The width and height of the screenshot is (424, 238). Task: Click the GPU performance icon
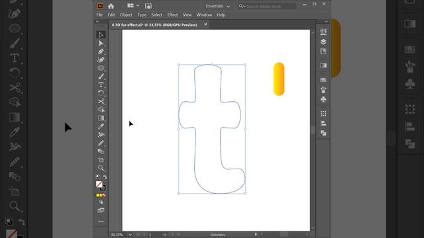pos(148,6)
